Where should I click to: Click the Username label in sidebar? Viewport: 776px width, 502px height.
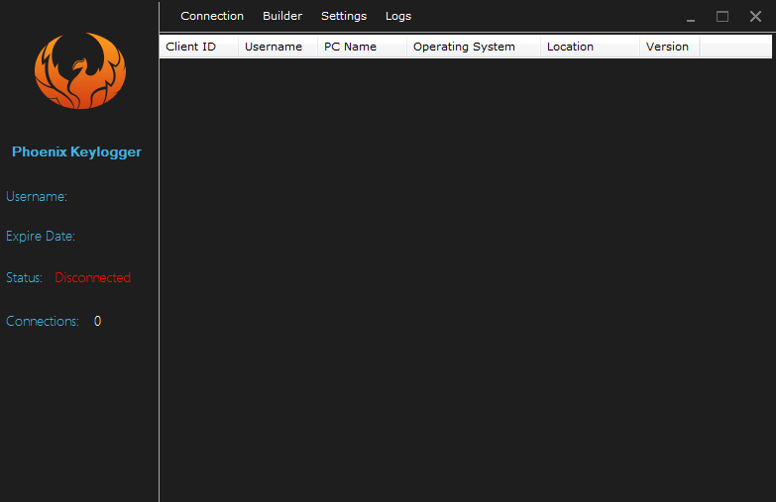click(x=37, y=197)
